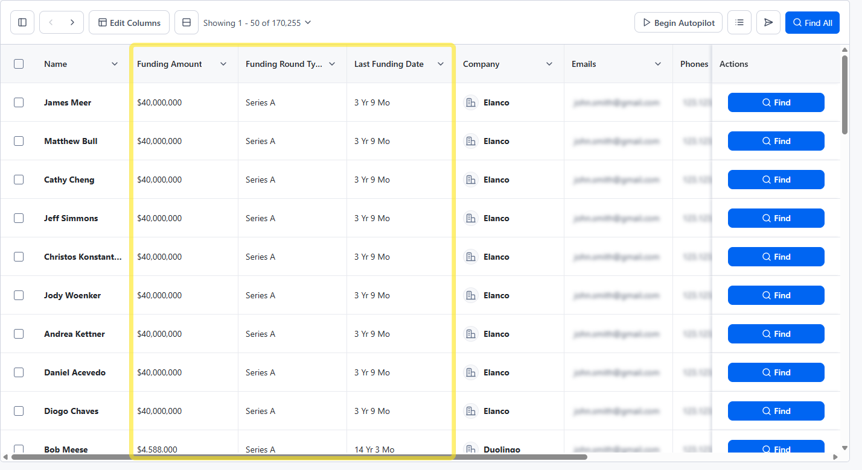Click the vertical scrollbar thumb
The height and width of the screenshot is (470, 862).
(x=844, y=95)
